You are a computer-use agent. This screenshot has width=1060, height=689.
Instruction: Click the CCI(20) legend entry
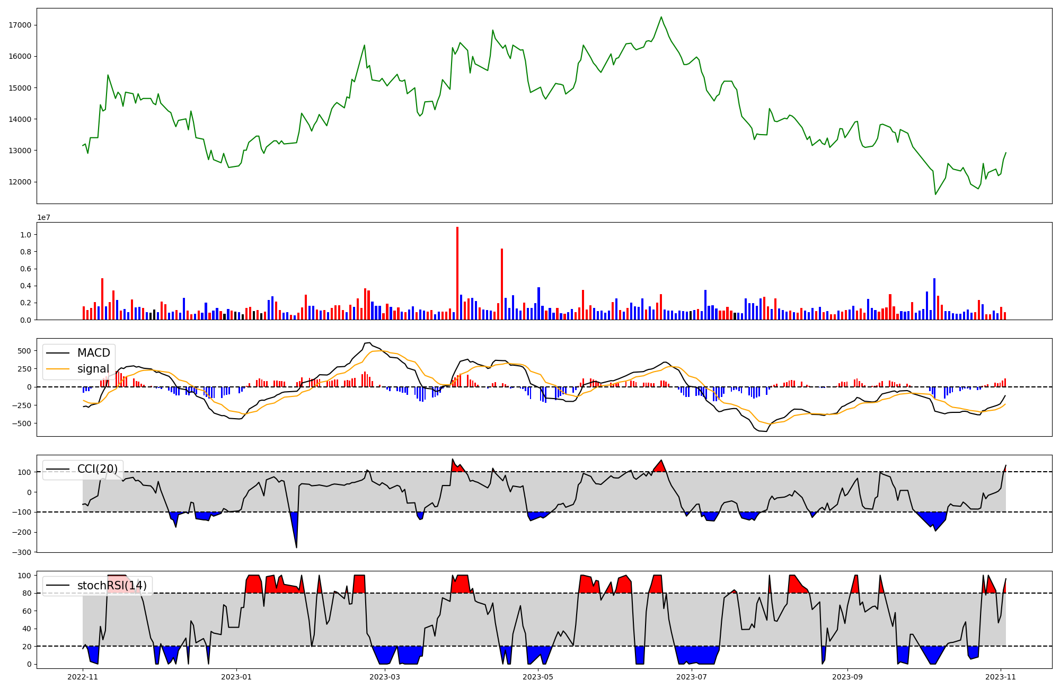coord(98,469)
